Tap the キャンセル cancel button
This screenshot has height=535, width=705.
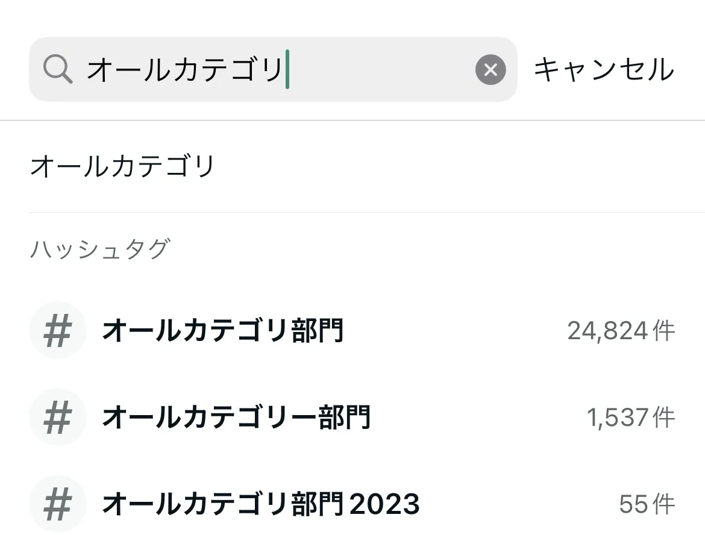pyautogui.click(x=604, y=70)
